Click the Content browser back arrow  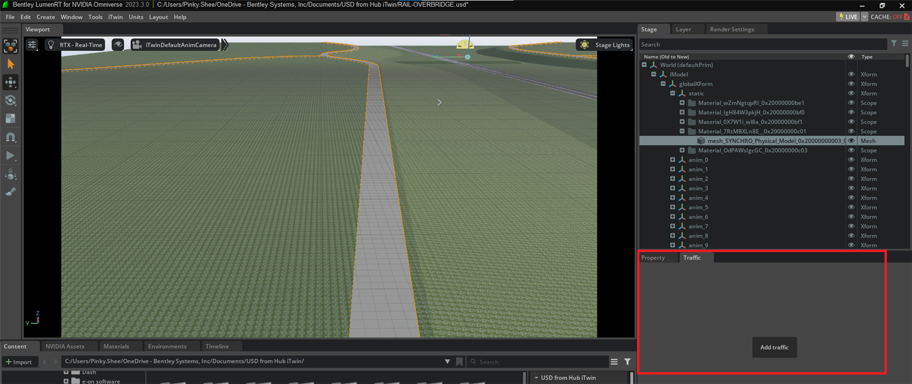click(x=45, y=362)
